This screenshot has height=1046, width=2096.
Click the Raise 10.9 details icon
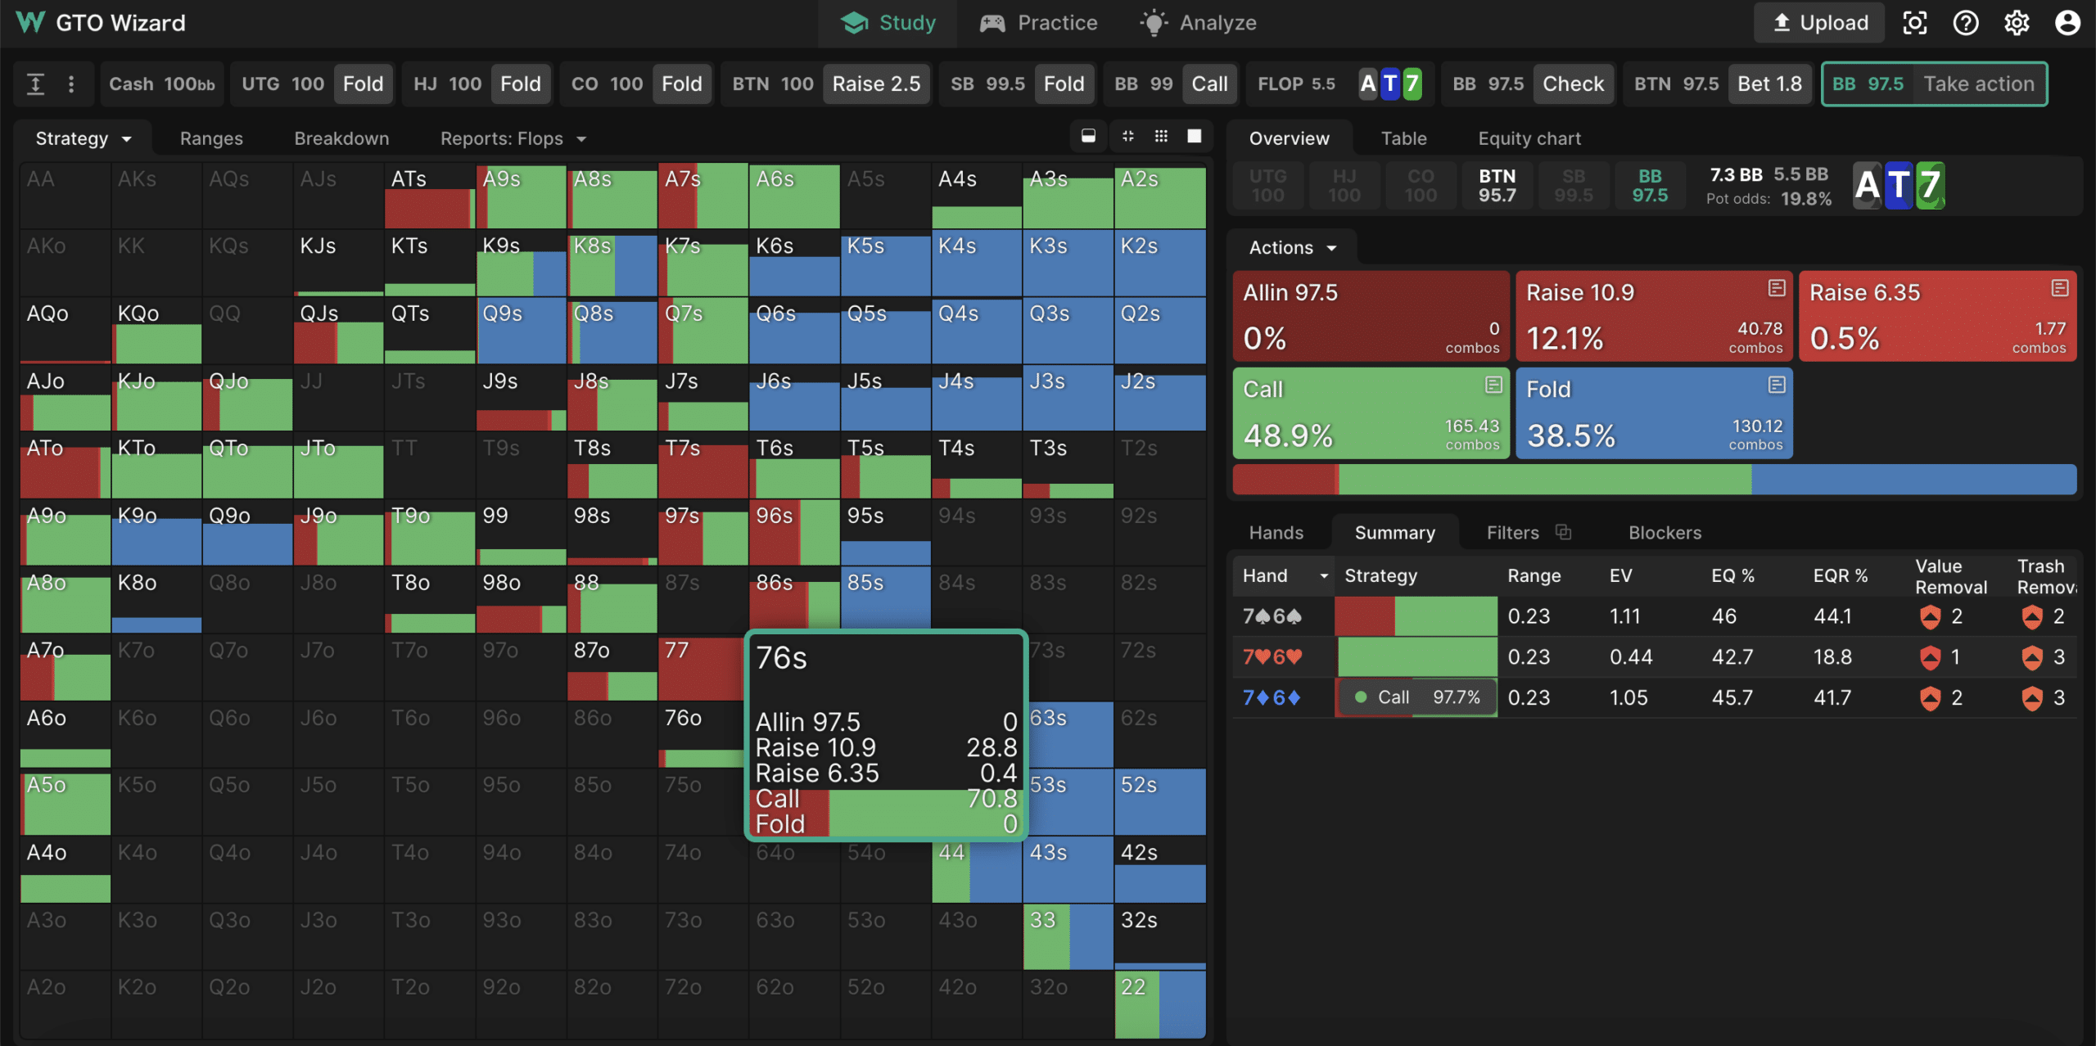coord(1776,288)
